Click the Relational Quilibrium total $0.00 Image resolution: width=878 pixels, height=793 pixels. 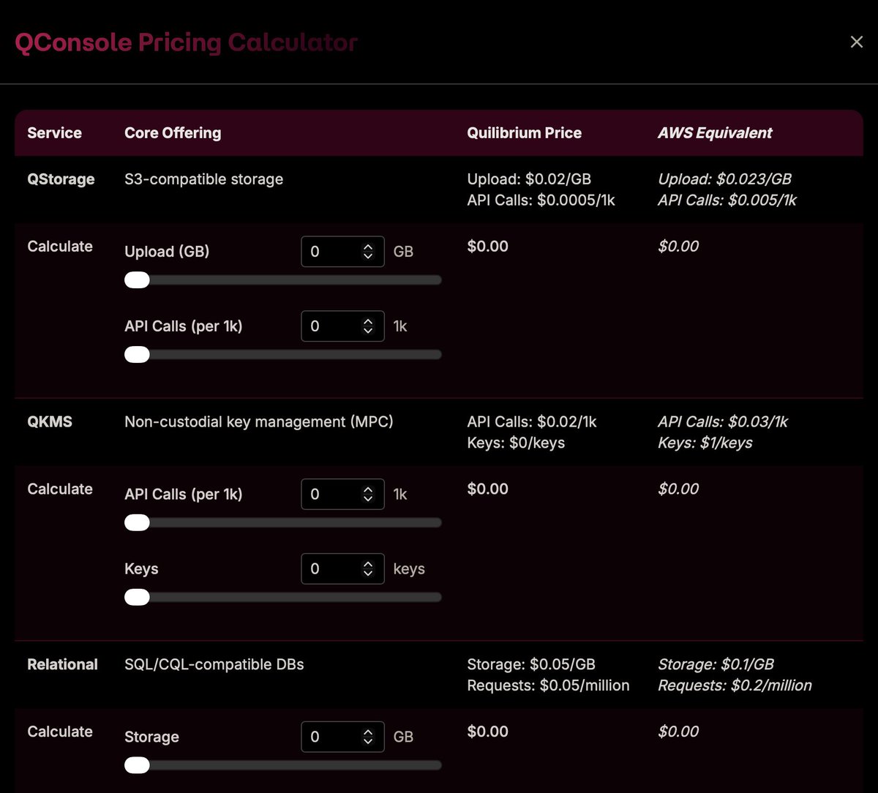click(x=487, y=732)
